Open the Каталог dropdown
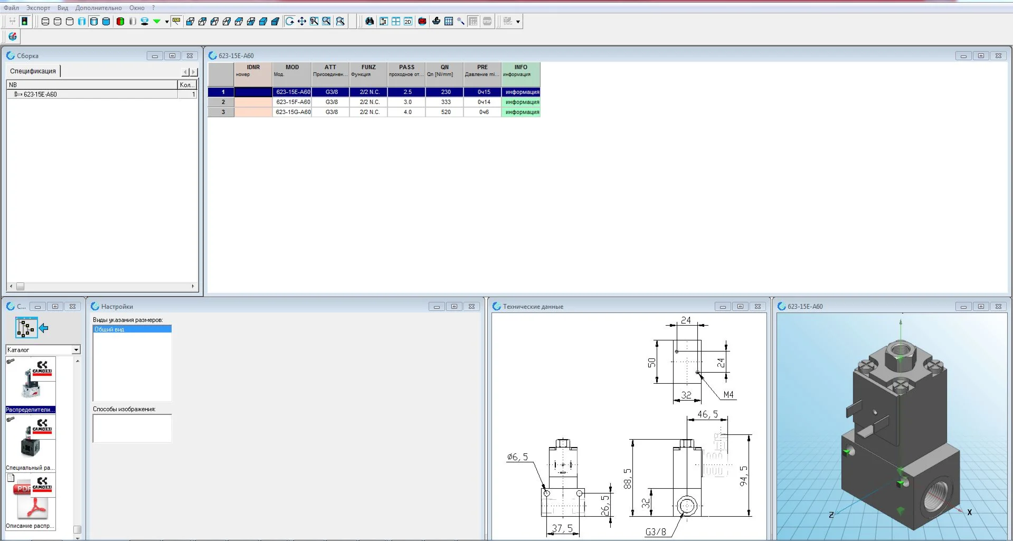 (x=76, y=350)
